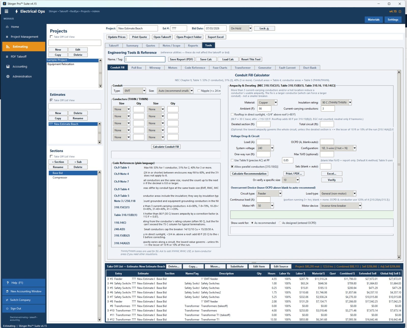Click the Estimating module icon

coord(8,47)
